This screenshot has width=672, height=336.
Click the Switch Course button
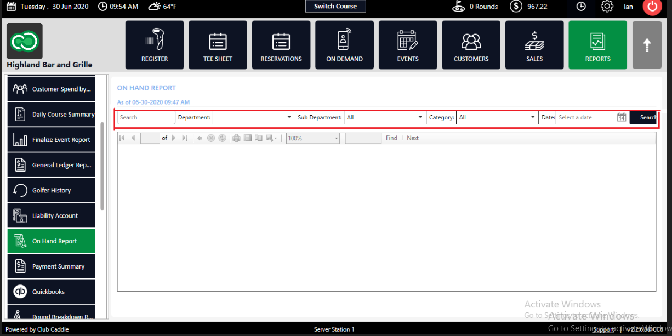335,6
